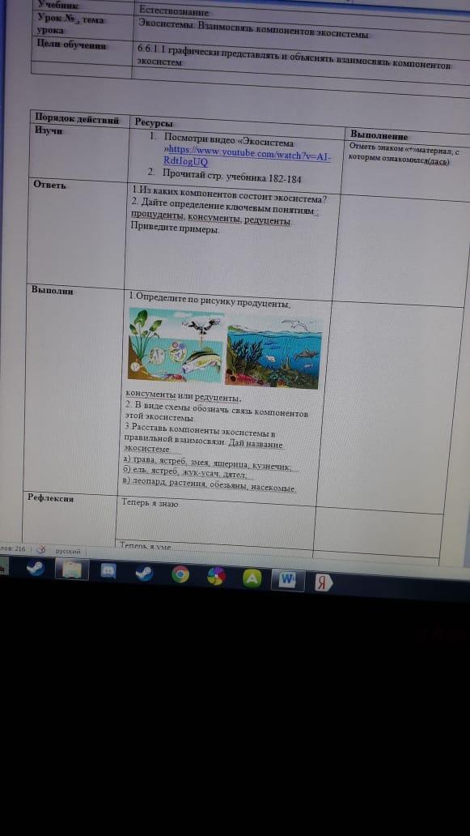The image size is (470, 836).
Task: Click the spell-check icon in status bar
Action: pos(41,550)
